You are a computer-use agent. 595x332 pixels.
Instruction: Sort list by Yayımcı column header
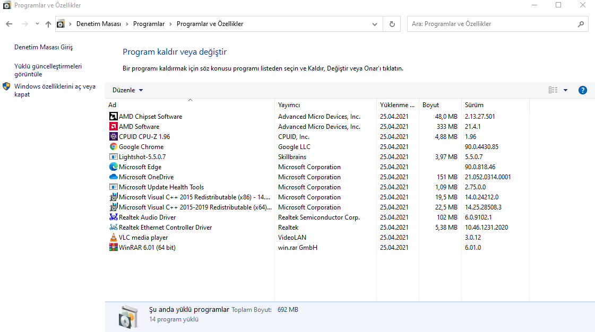(x=289, y=105)
